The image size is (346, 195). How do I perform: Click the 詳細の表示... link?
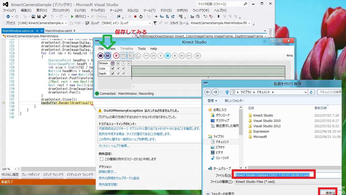click(108, 172)
